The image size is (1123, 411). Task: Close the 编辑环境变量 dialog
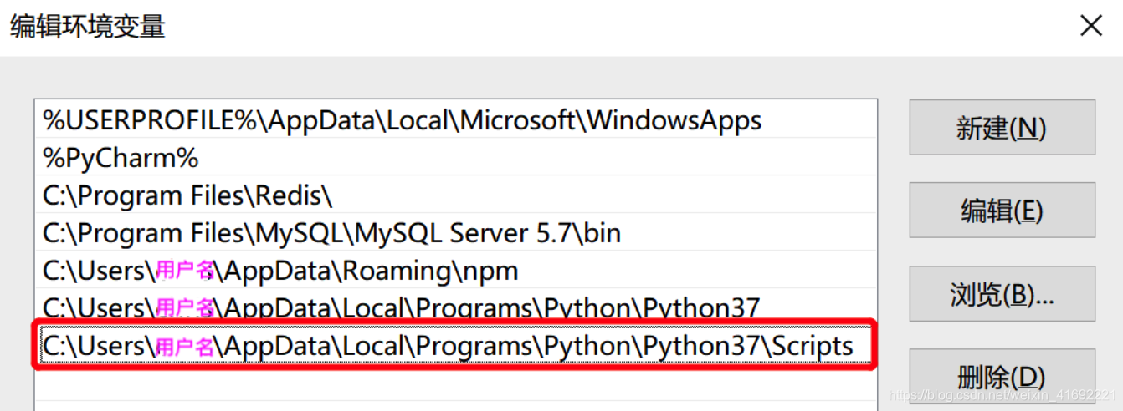coord(1091,26)
